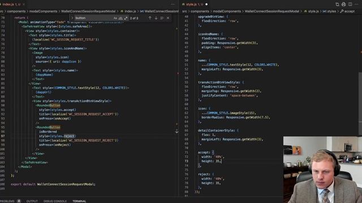362x203 pixels.
Task: Open the OUTPUT panel tab
Action: coord(32,201)
